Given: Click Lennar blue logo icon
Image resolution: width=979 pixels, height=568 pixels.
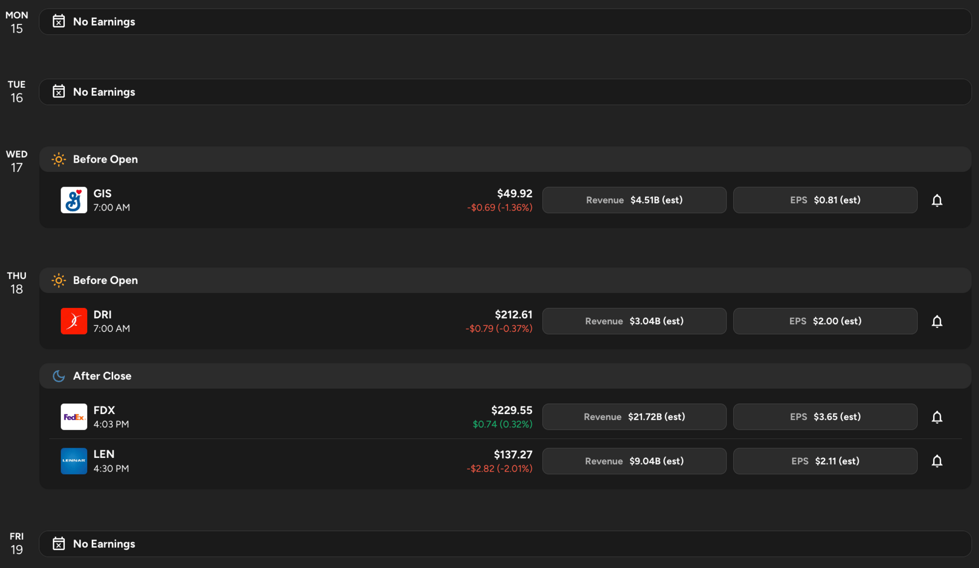Looking at the screenshot, I should point(74,461).
